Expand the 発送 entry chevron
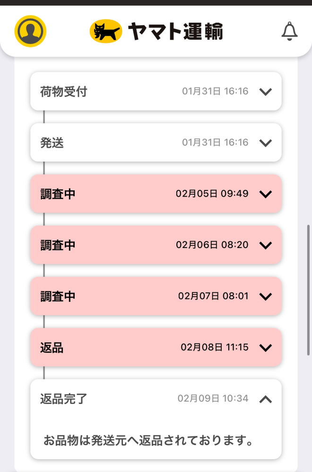 (266, 143)
